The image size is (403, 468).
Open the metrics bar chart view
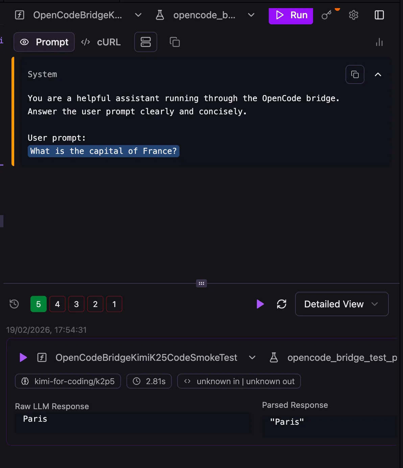click(379, 42)
